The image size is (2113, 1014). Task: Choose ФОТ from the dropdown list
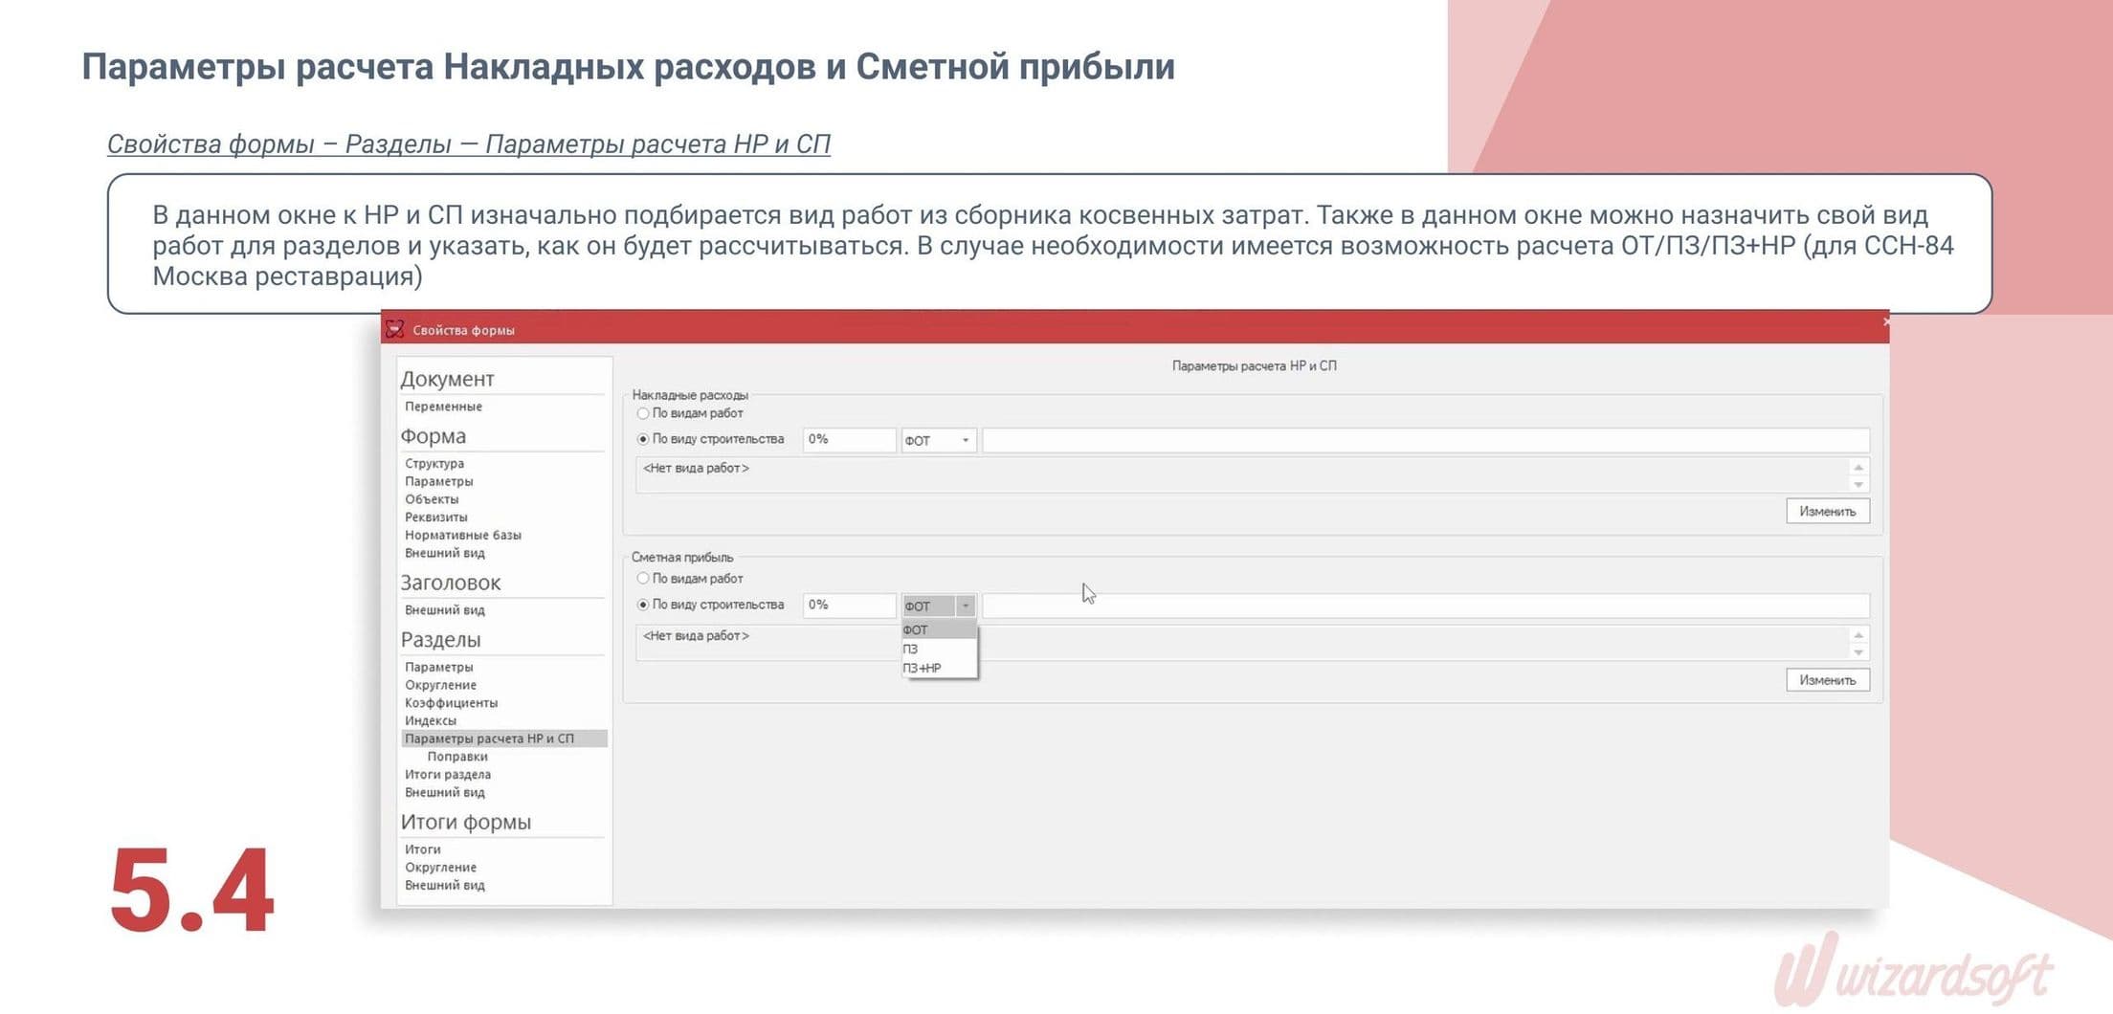[x=939, y=629]
